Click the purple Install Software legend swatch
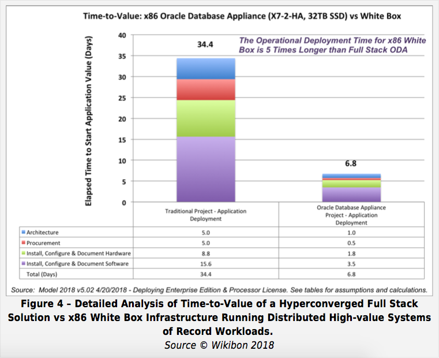This screenshot has height=358, width=439. [x=24, y=263]
